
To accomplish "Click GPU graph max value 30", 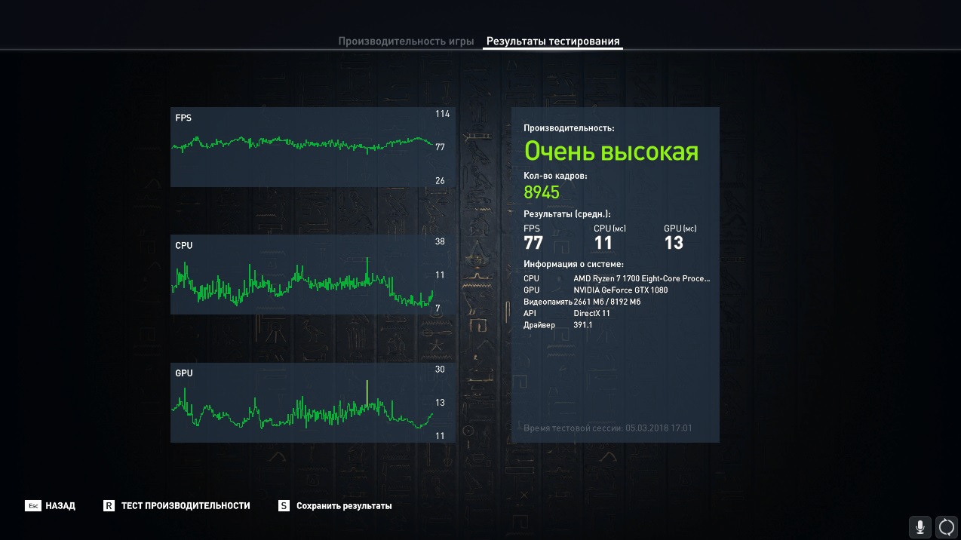I will coord(440,370).
